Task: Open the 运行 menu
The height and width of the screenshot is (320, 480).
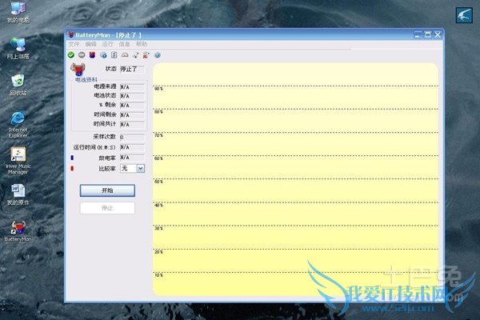Action: 107,44
